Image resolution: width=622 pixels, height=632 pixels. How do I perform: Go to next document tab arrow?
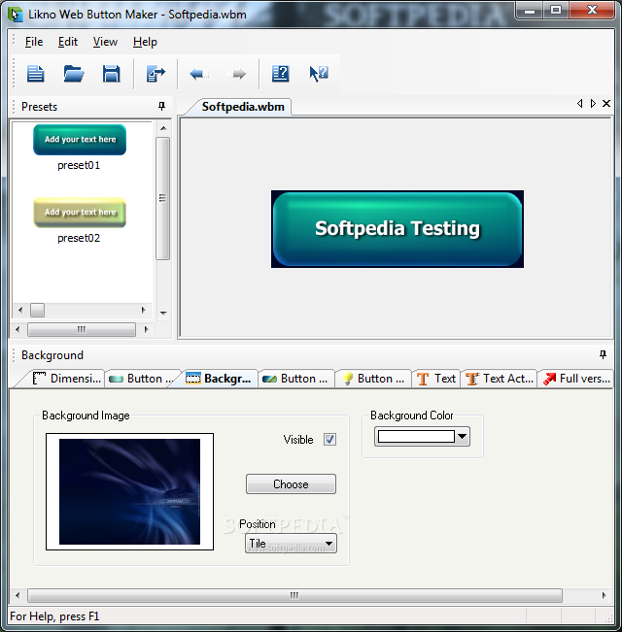pyautogui.click(x=593, y=104)
